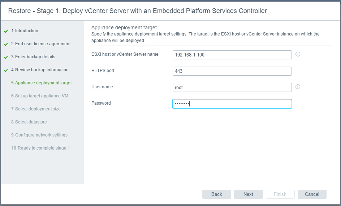Viewport: 341px width, 206px height.
Task: Click the User name input containing root
Action: click(x=232, y=87)
